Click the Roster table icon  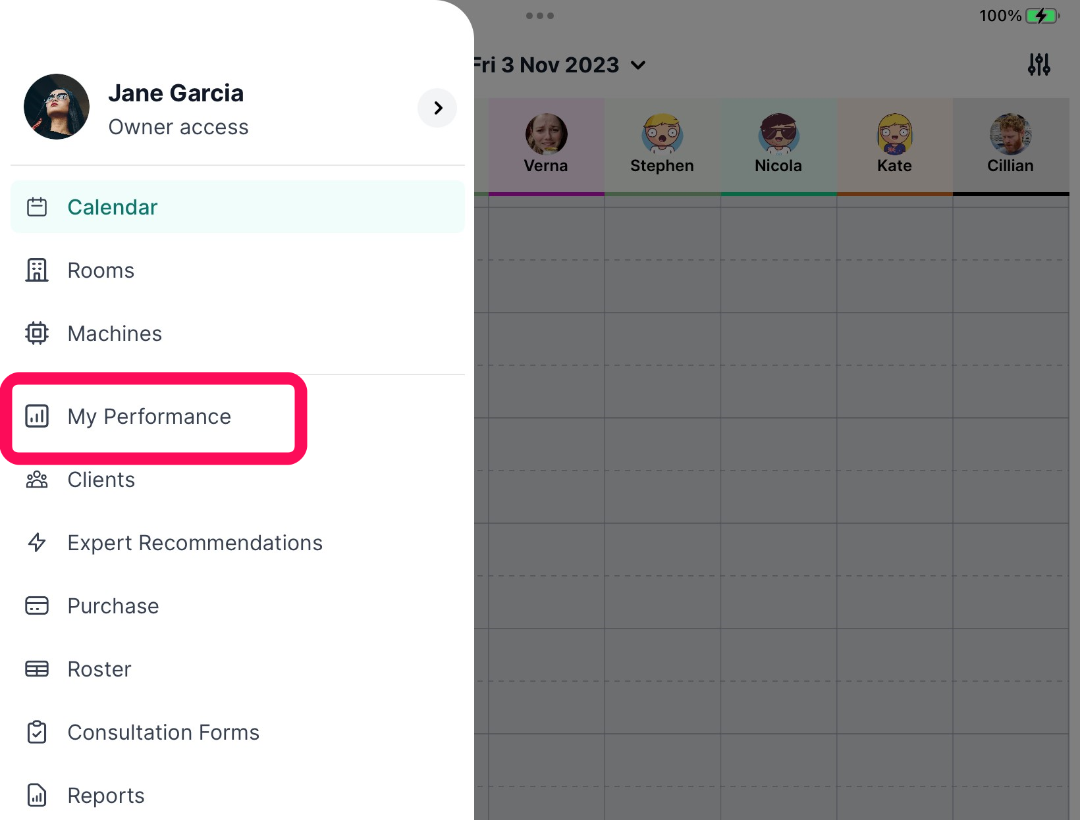coord(37,669)
